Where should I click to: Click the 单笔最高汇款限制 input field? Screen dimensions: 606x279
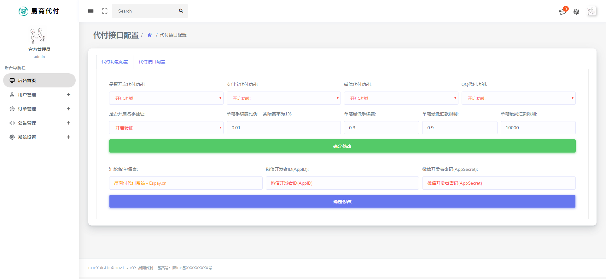538,128
